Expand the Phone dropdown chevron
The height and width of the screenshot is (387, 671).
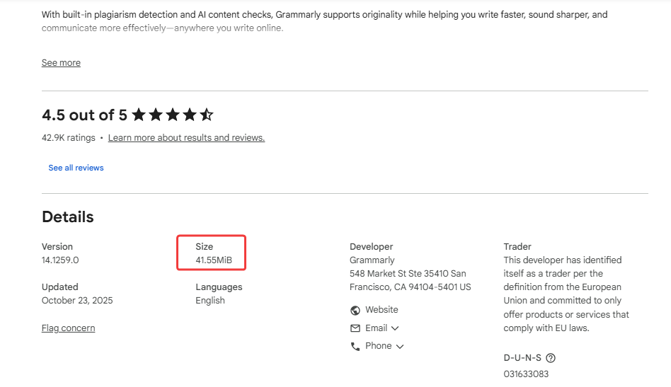tap(400, 346)
